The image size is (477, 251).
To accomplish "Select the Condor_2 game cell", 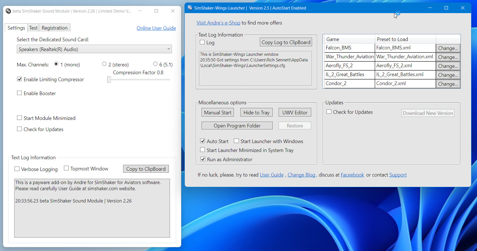I will (349, 84).
